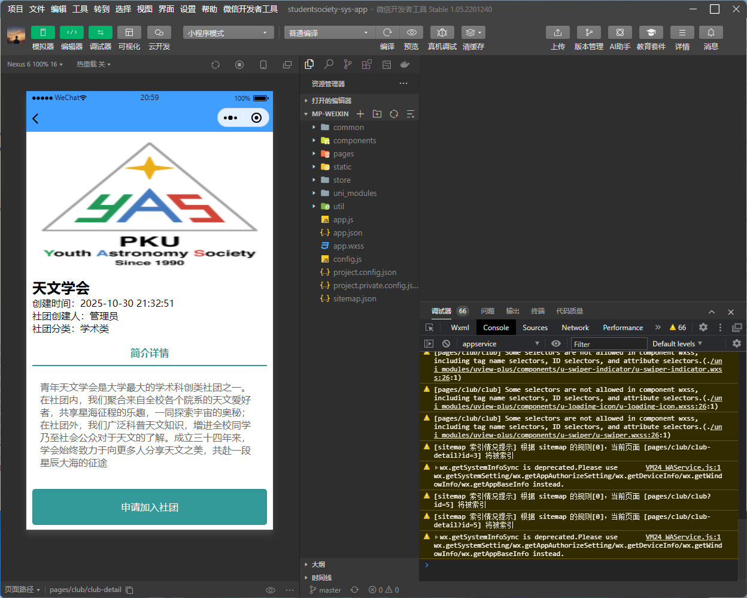This screenshot has height=598, width=747.
Task: Toggle the console live expression eye icon
Action: click(x=556, y=343)
